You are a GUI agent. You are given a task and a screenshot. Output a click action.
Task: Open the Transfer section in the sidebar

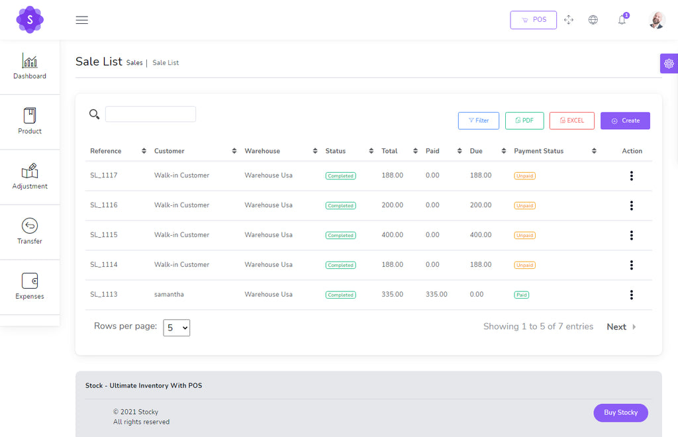point(29,231)
